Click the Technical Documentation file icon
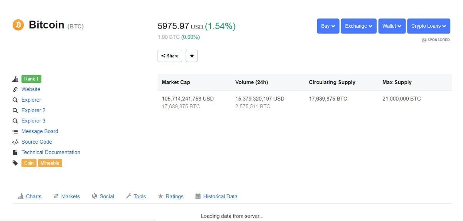Image resolution: width=463 pixels, height=221 pixels. click(x=15, y=152)
